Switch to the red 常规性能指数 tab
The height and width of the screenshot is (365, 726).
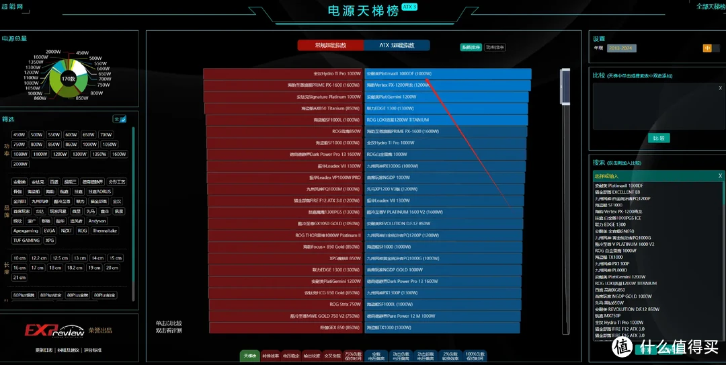[331, 45]
